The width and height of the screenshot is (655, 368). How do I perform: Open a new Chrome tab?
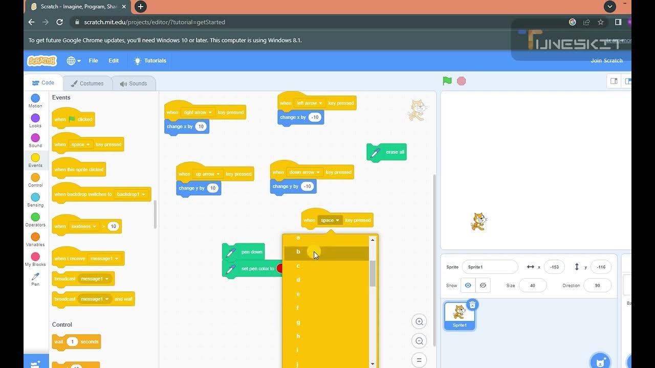(x=141, y=7)
